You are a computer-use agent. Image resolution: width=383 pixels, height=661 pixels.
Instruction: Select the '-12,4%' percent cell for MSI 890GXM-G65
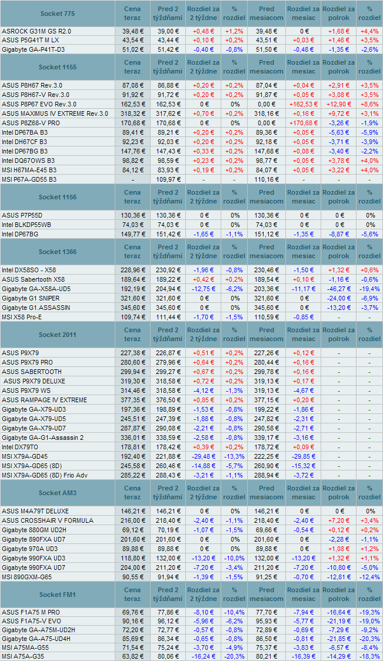point(369,577)
